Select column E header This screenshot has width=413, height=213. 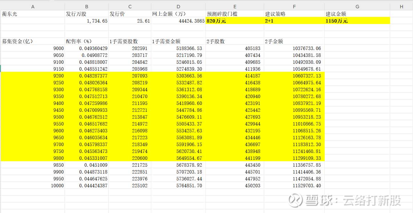coord(235,7)
